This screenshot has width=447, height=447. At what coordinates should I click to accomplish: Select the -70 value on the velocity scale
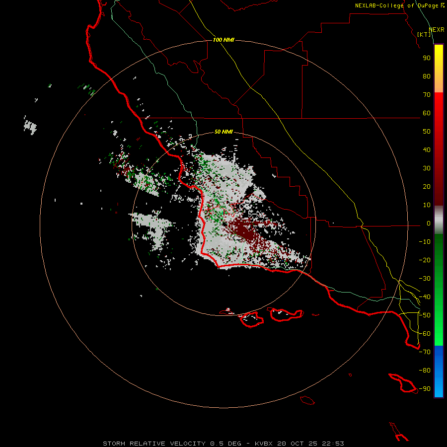[425, 352]
